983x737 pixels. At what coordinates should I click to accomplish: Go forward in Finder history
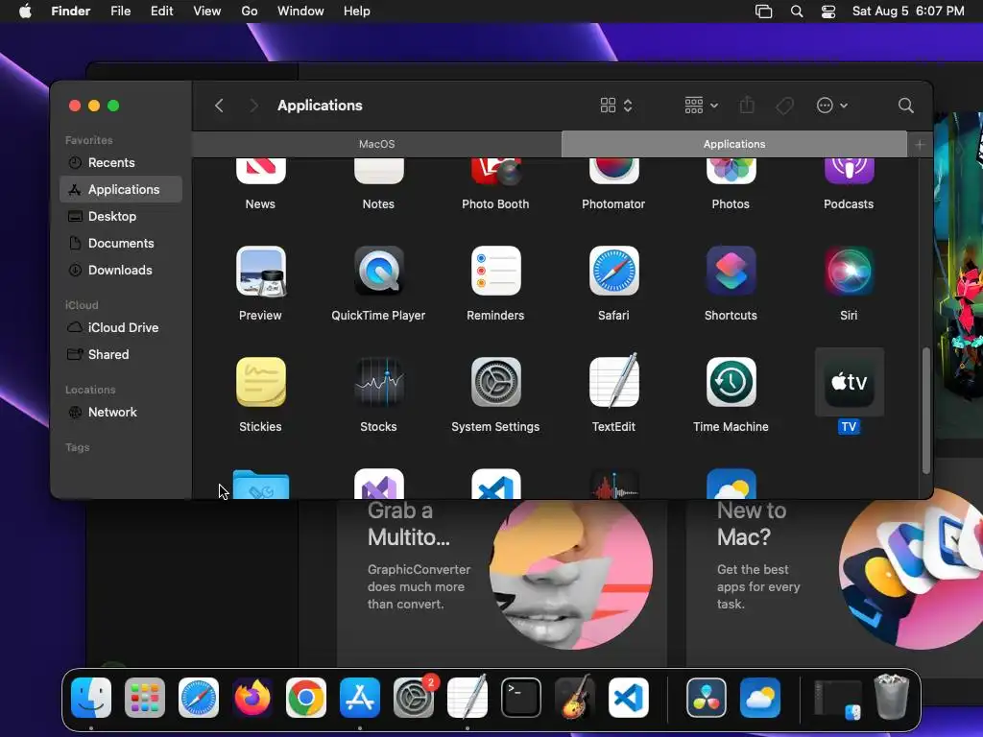[253, 106]
